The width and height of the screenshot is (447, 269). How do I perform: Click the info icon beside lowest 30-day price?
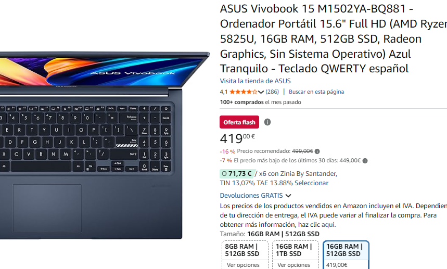pyautogui.click(x=365, y=161)
